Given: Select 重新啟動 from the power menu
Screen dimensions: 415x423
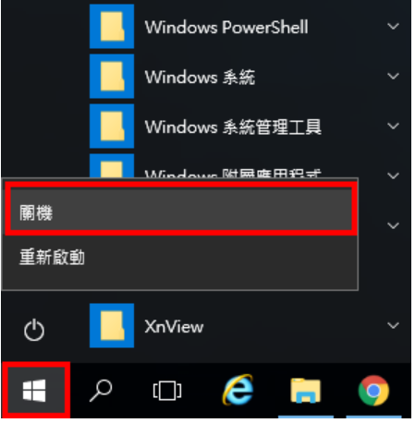Looking at the screenshot, I should pyautogui.click(x=180, y=257).
